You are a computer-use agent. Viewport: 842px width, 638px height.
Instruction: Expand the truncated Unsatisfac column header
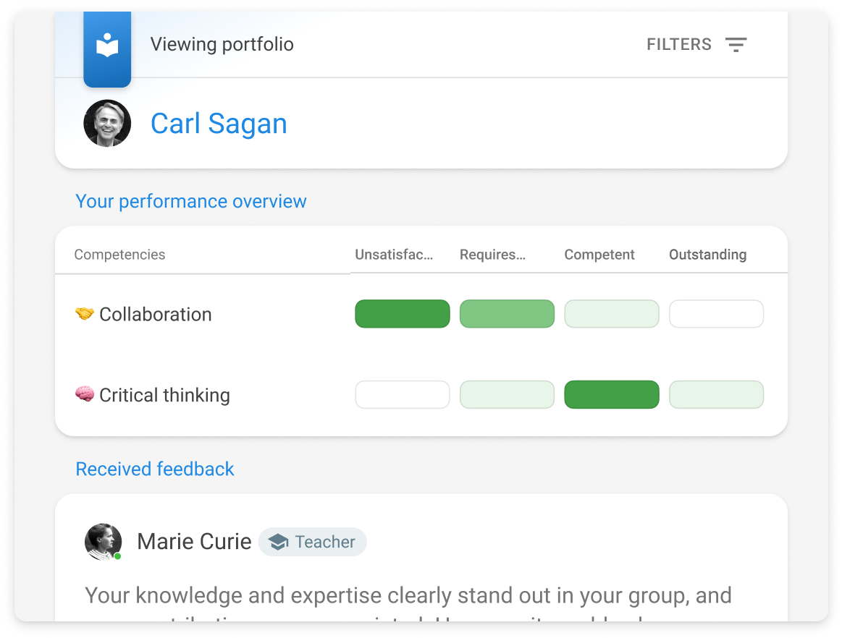click(394, 255)
